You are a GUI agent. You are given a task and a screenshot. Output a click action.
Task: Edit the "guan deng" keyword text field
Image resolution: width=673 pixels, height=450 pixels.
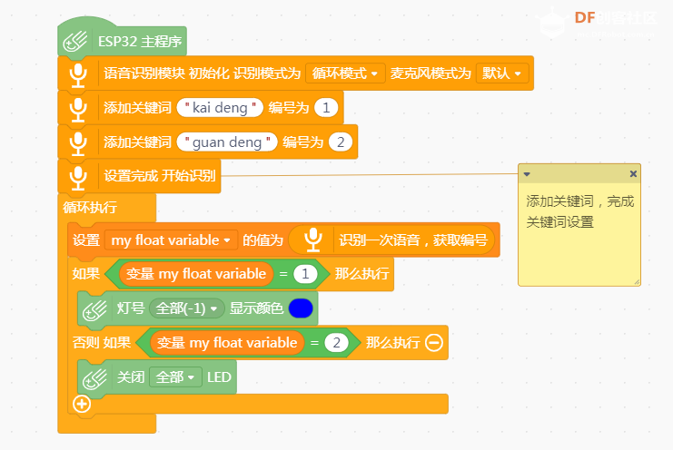227,142
